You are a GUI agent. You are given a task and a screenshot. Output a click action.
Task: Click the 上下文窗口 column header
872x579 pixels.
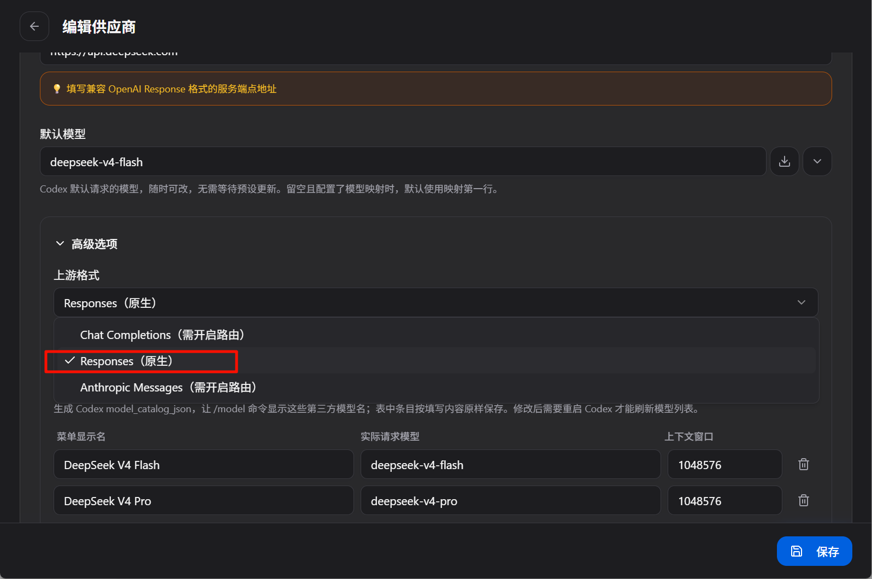689,436
